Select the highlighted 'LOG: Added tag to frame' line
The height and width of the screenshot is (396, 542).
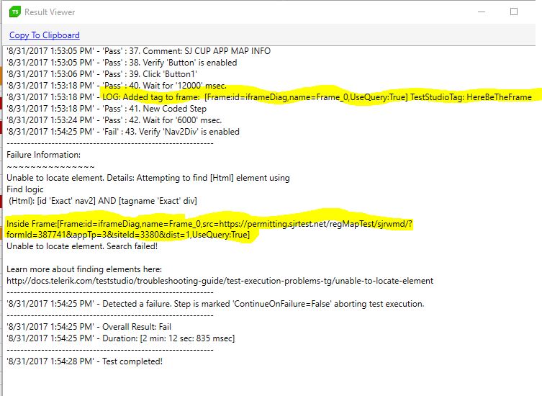tap(317, 97)
